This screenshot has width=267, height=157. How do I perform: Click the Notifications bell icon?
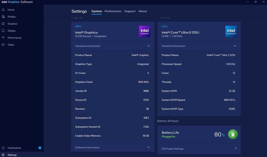(3, 148)
